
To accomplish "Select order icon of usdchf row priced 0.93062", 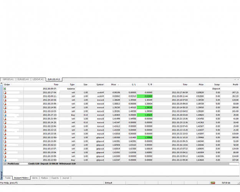I will coord(5,96).
